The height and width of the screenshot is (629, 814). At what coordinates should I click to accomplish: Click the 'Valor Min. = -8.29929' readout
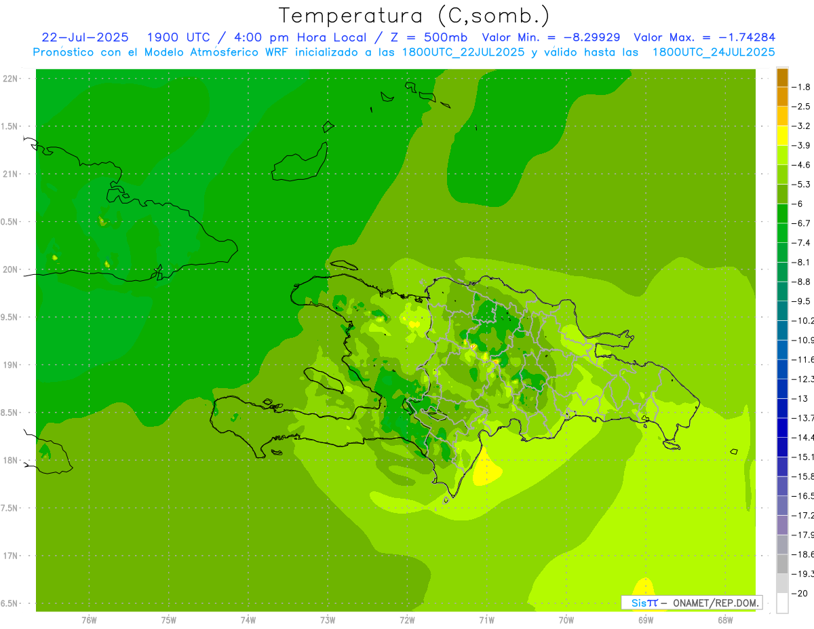551,37
